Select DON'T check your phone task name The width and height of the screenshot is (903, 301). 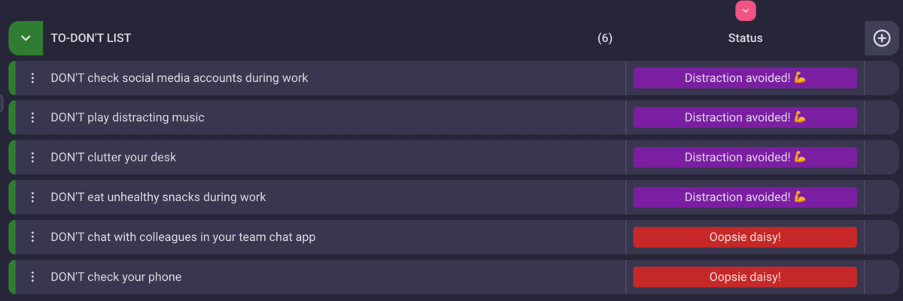(x=116, y=277)
